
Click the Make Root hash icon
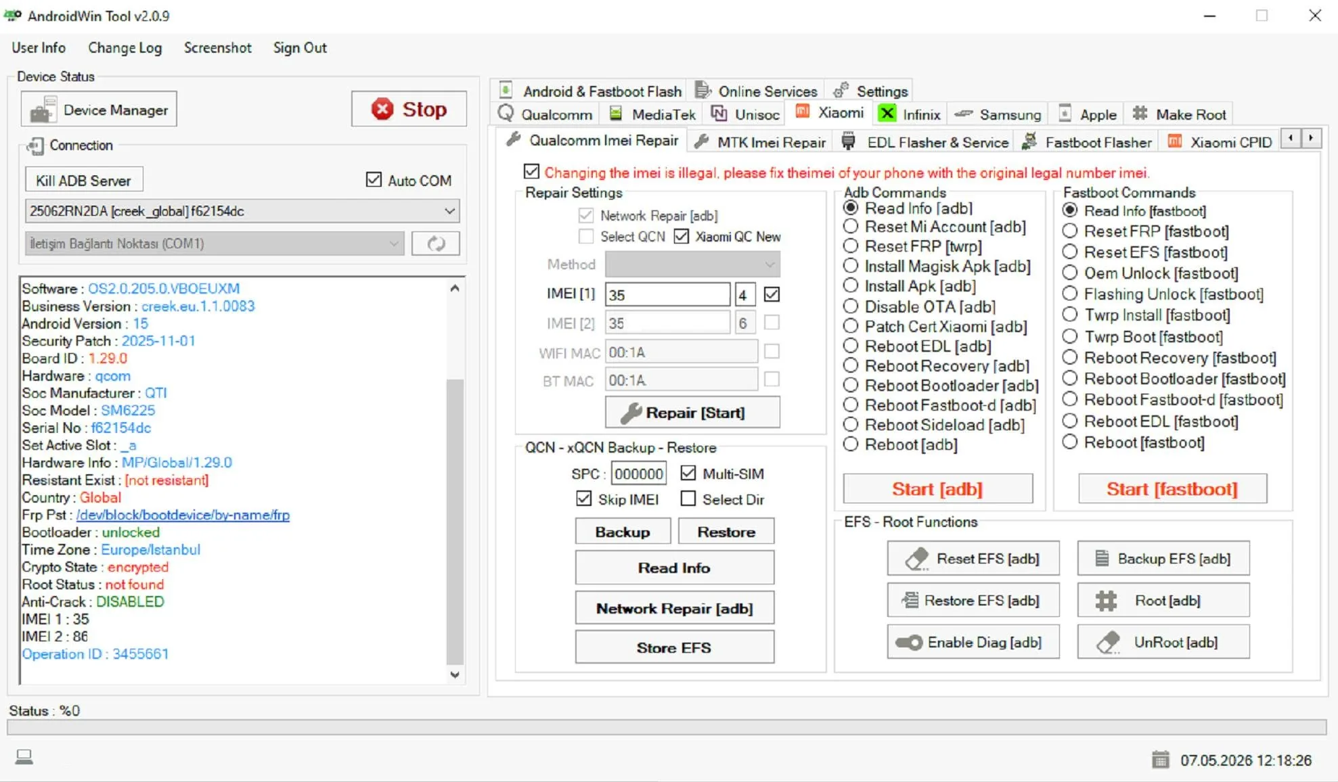pyautogui.click(x=1140, y=114)
